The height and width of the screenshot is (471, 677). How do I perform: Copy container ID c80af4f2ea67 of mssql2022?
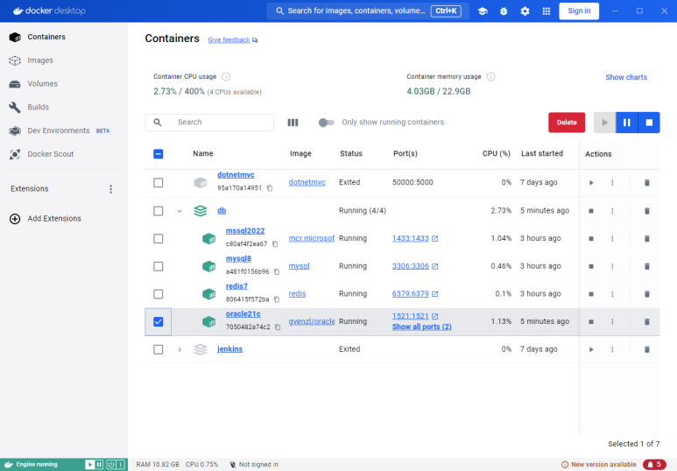click(275, 244)
